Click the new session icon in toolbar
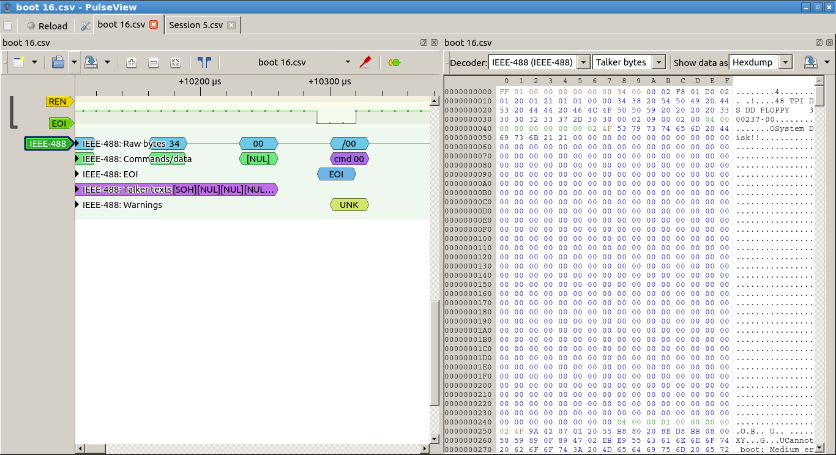The height and width of the screenshot is (455, 836). tap(19, 62)
